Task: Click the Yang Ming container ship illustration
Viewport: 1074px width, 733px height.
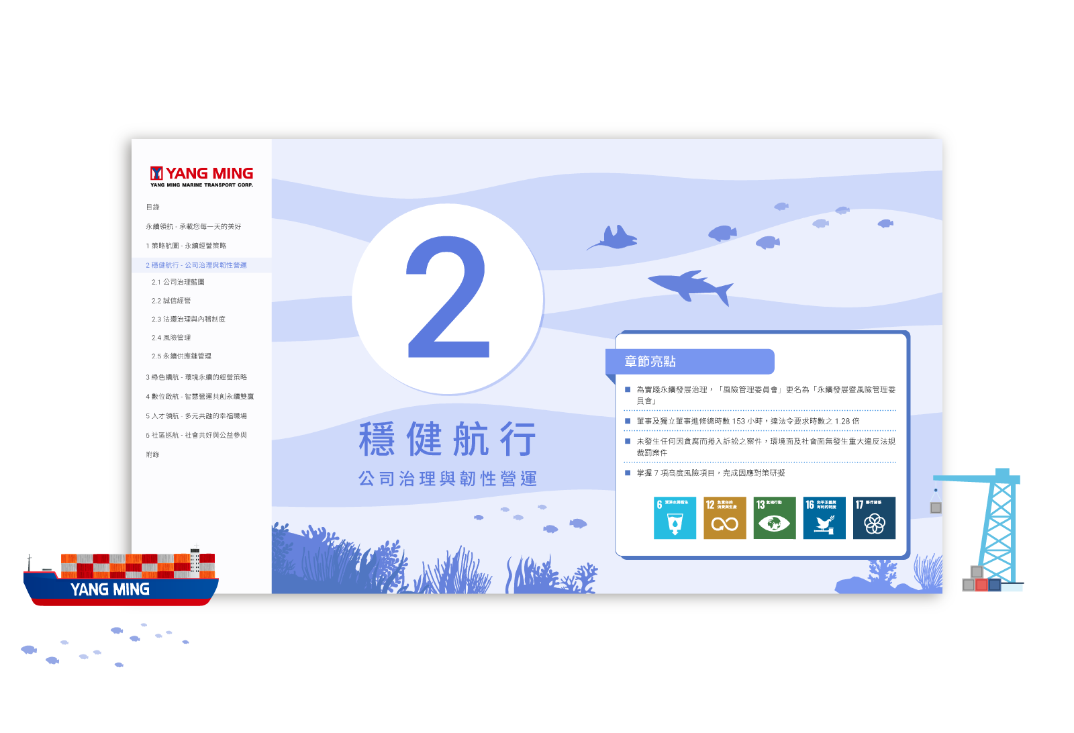Action: [121, 577]
